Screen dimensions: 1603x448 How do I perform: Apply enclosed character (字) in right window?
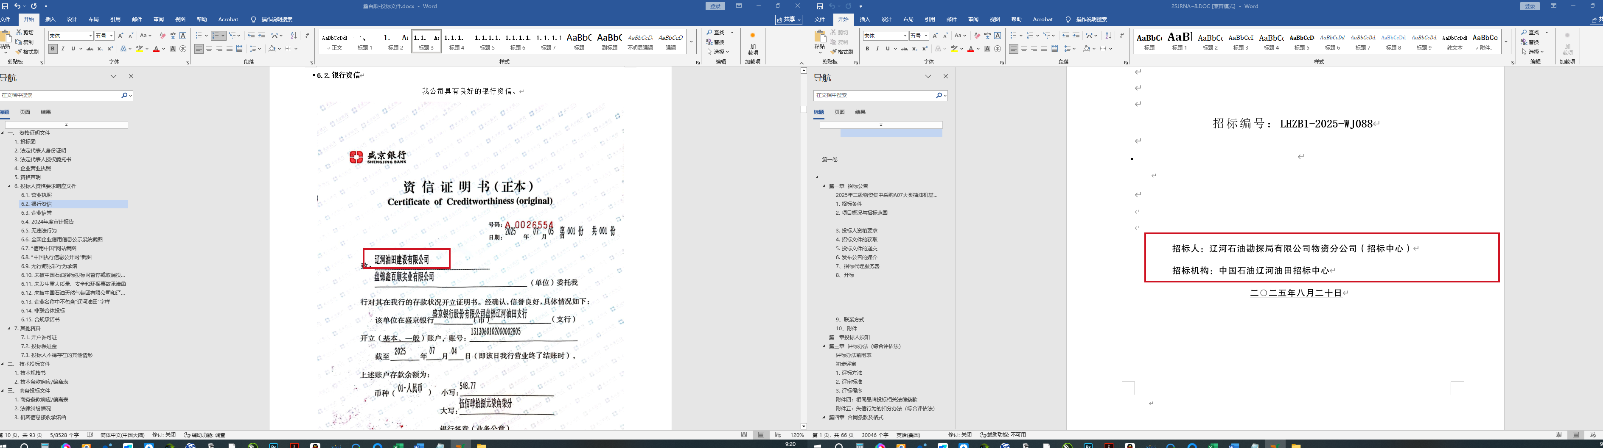click(998, 49)
